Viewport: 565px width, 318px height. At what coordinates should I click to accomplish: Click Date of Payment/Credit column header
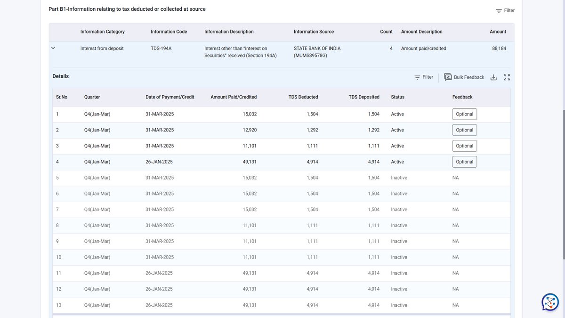170,97
